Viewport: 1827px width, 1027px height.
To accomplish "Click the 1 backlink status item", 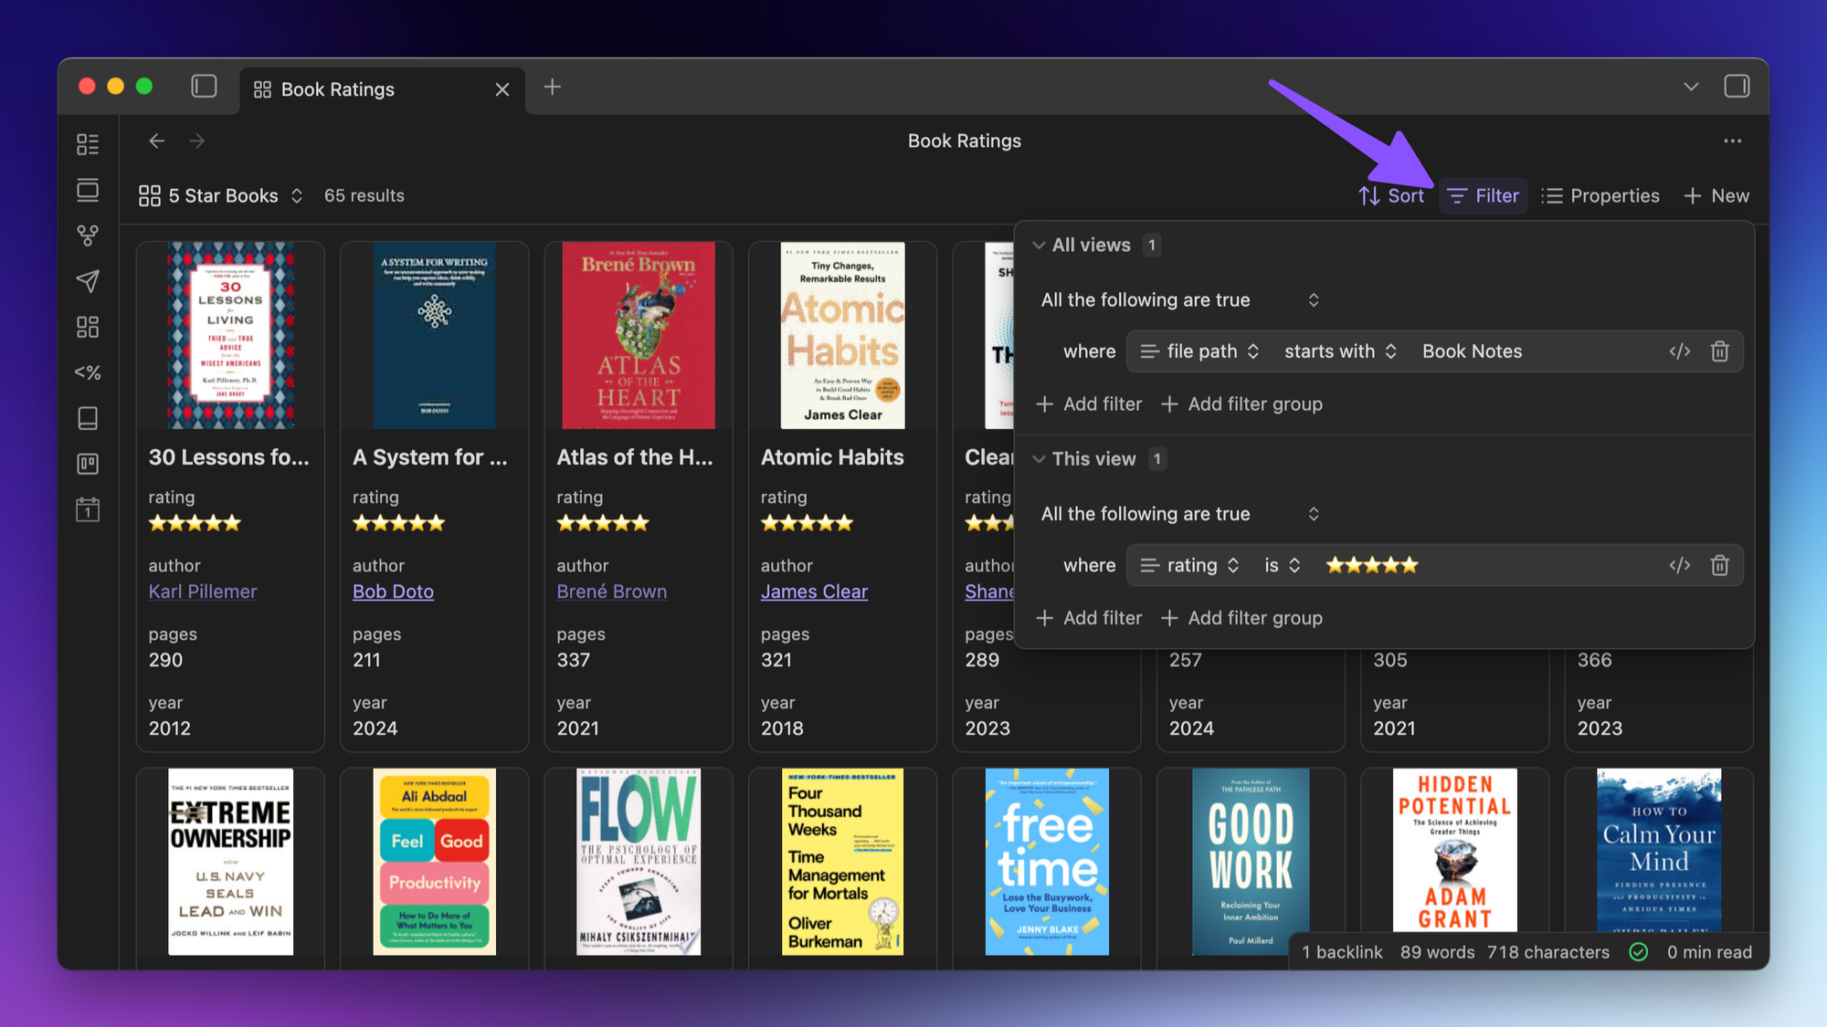I will click(x=1342, y=952).
